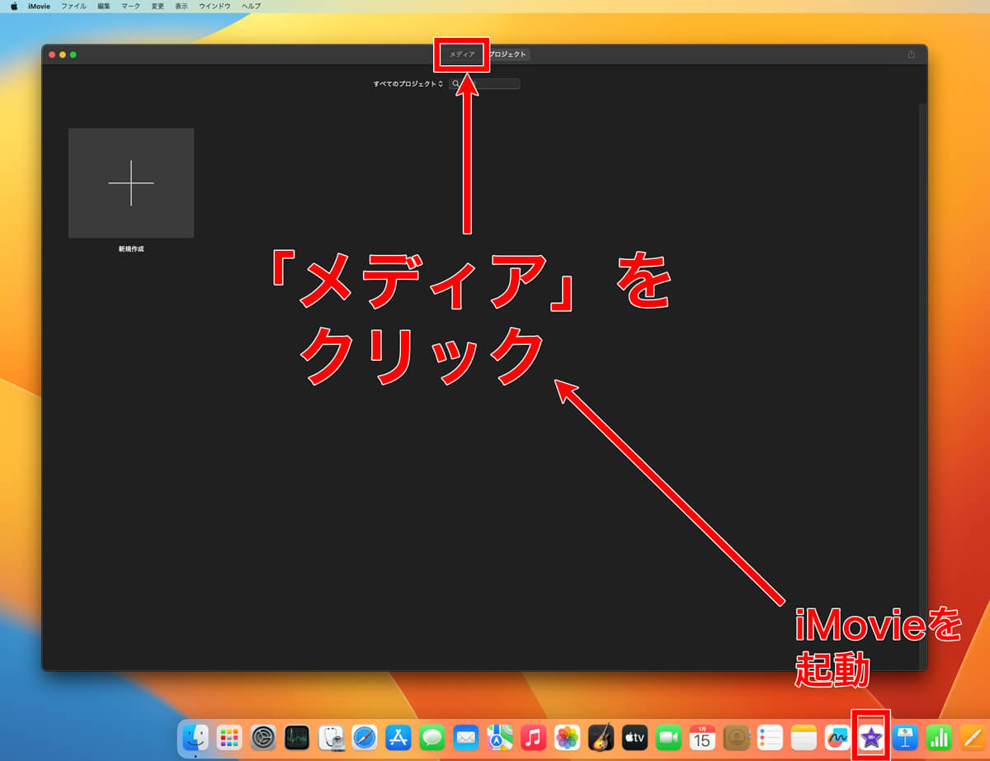Open the ヘルプ menu
Image resolution: width=990 pixels, height=761 pixels.
pos(252,6)
